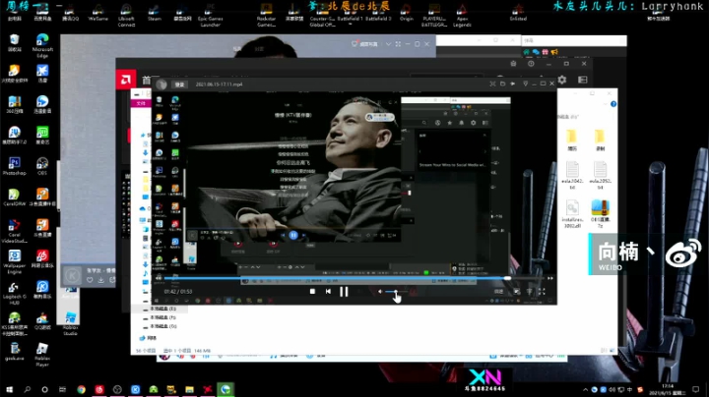
Task: Open Logitech G HUB shortcut
Action: 15,293
